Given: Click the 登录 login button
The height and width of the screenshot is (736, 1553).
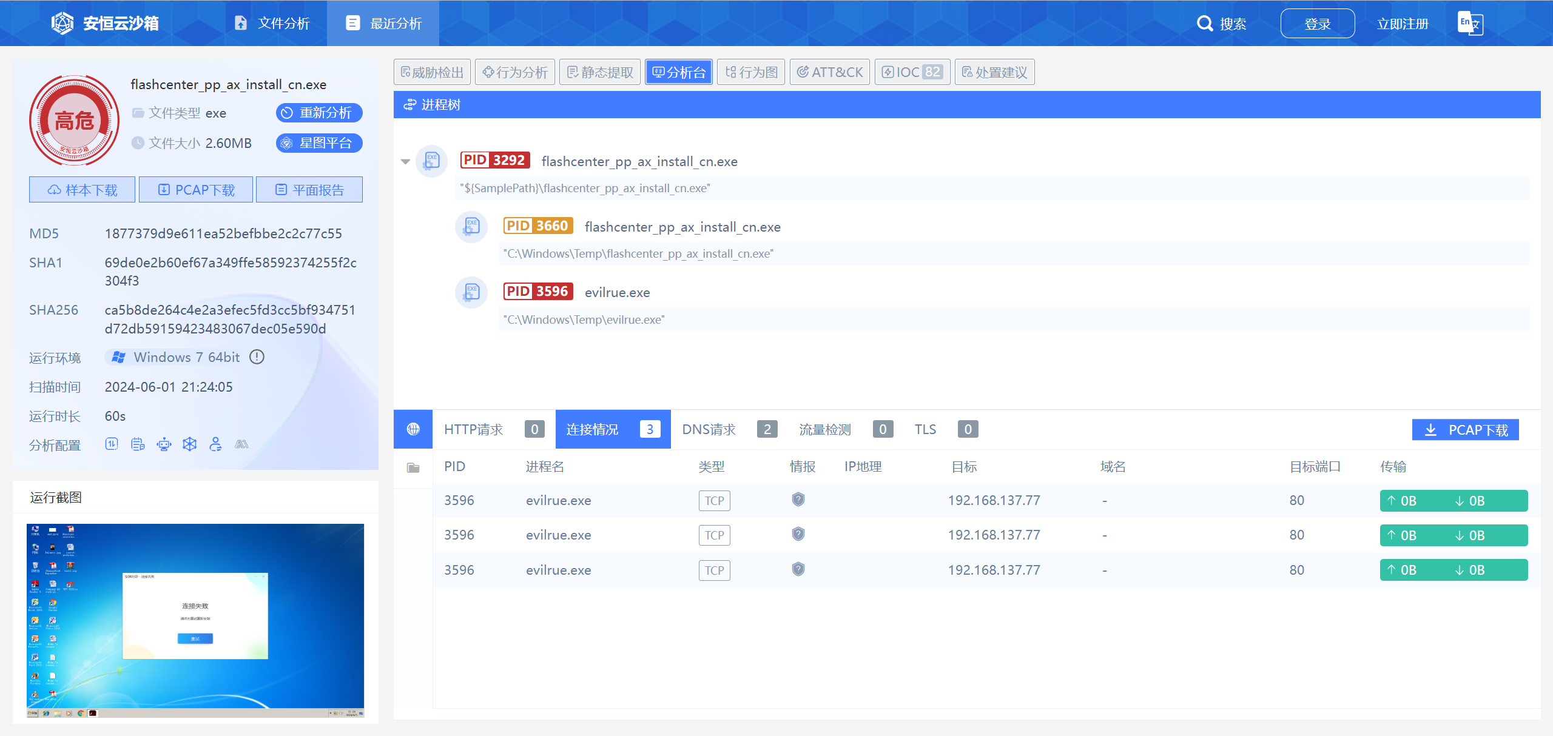Looking at the screenshot, I should click(1318, 24).
